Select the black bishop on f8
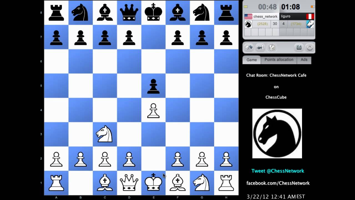The height and width of the screenshot is (200, 355). [x=178, y=13]
